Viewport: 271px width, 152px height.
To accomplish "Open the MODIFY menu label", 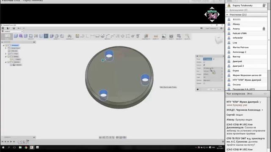I will click(56, 39).
